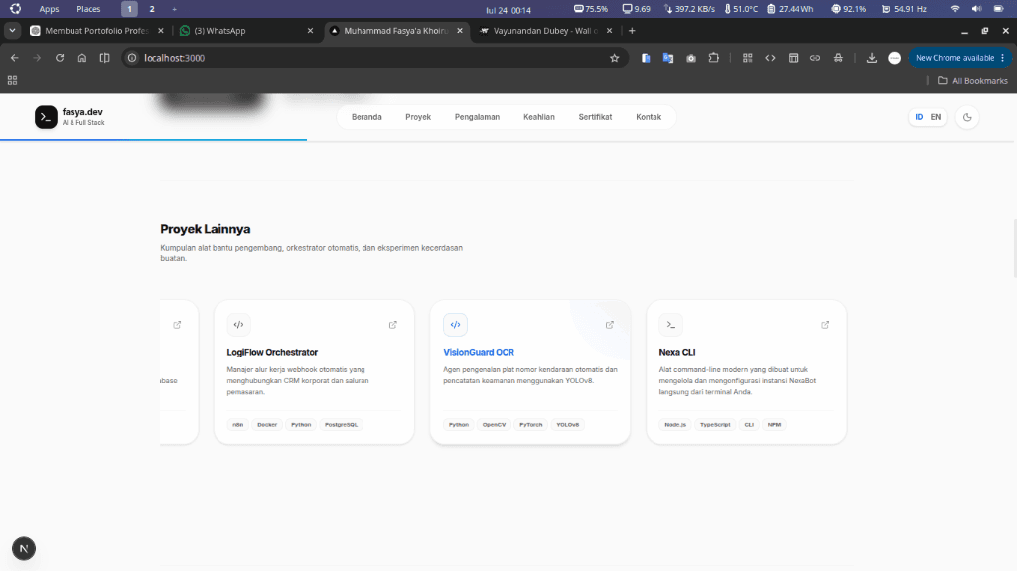This screenshot has width=1017, height=571.
Task: Go to Sertifikat section
Action: tap(595, 117)
